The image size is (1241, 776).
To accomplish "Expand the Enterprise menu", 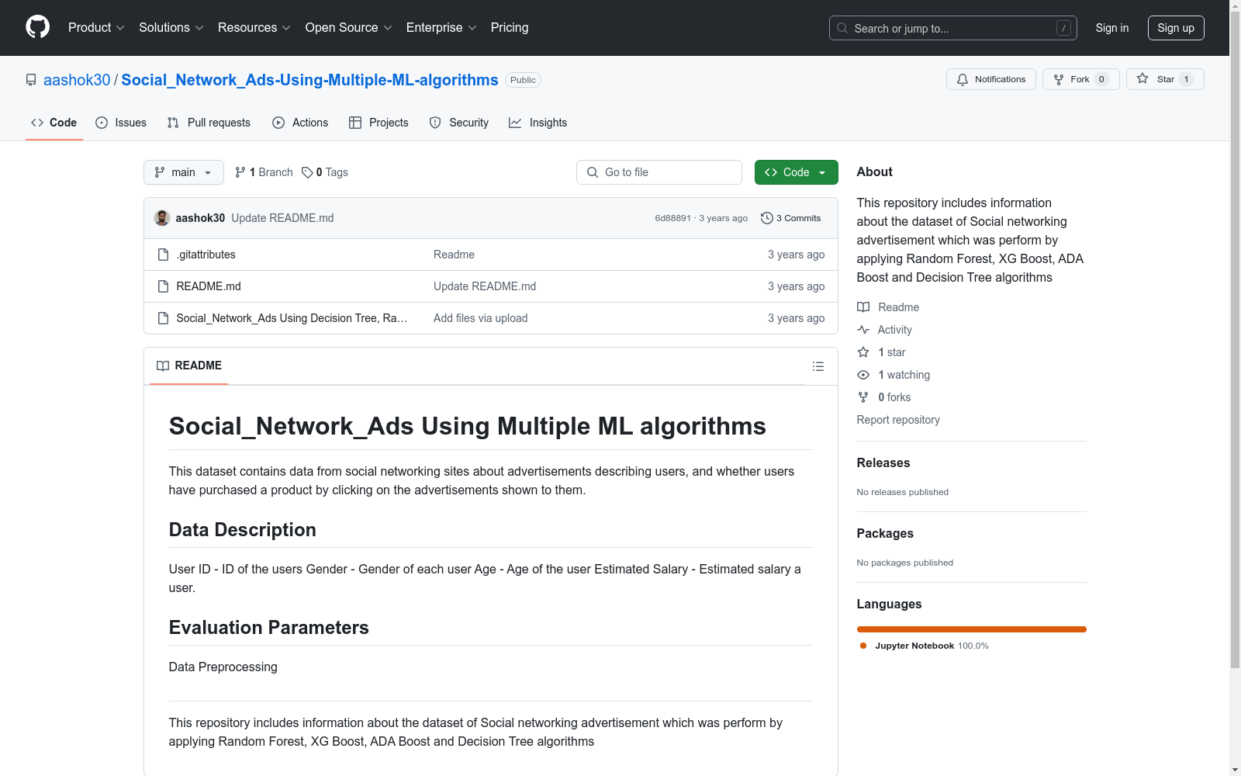I will pos(441,27).
